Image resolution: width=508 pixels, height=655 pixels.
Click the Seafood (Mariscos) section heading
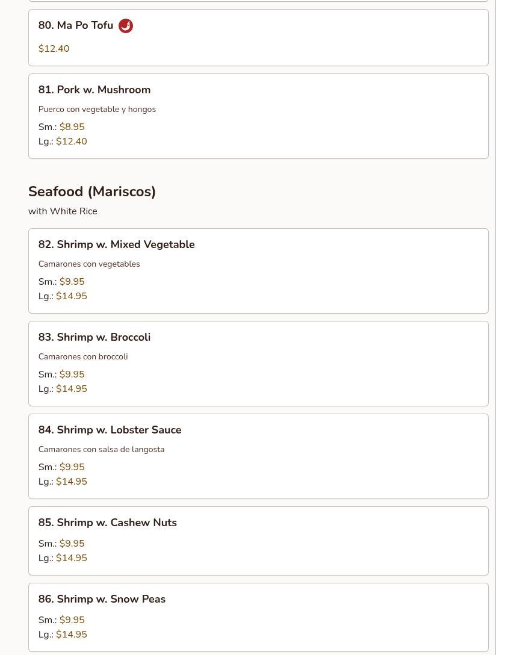tap(92, 191)
